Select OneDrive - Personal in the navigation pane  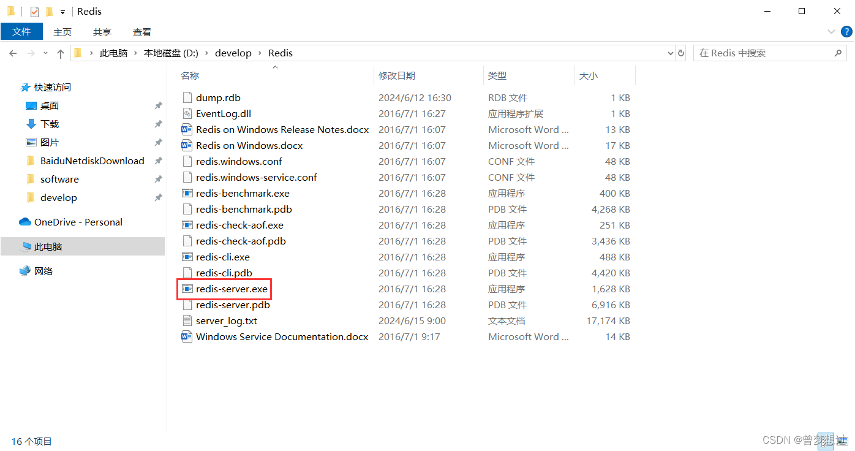click(78, 222)
